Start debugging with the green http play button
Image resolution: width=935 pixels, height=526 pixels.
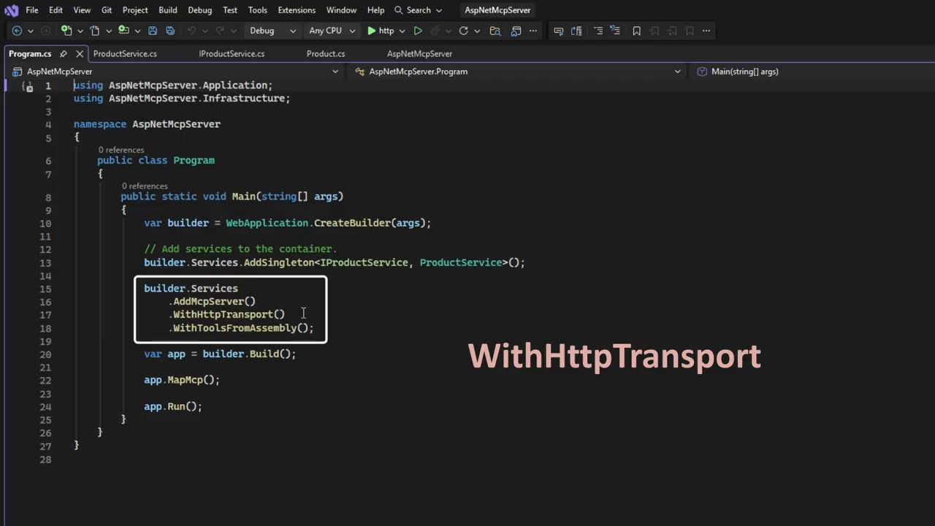coord(380,31)
